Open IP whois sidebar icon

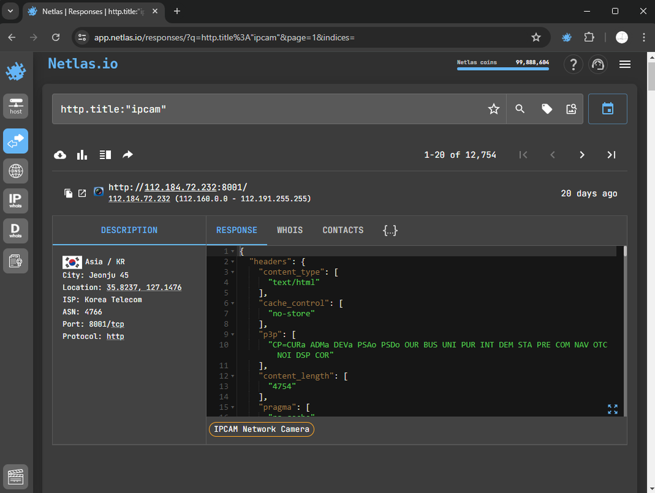pos(15,200)
